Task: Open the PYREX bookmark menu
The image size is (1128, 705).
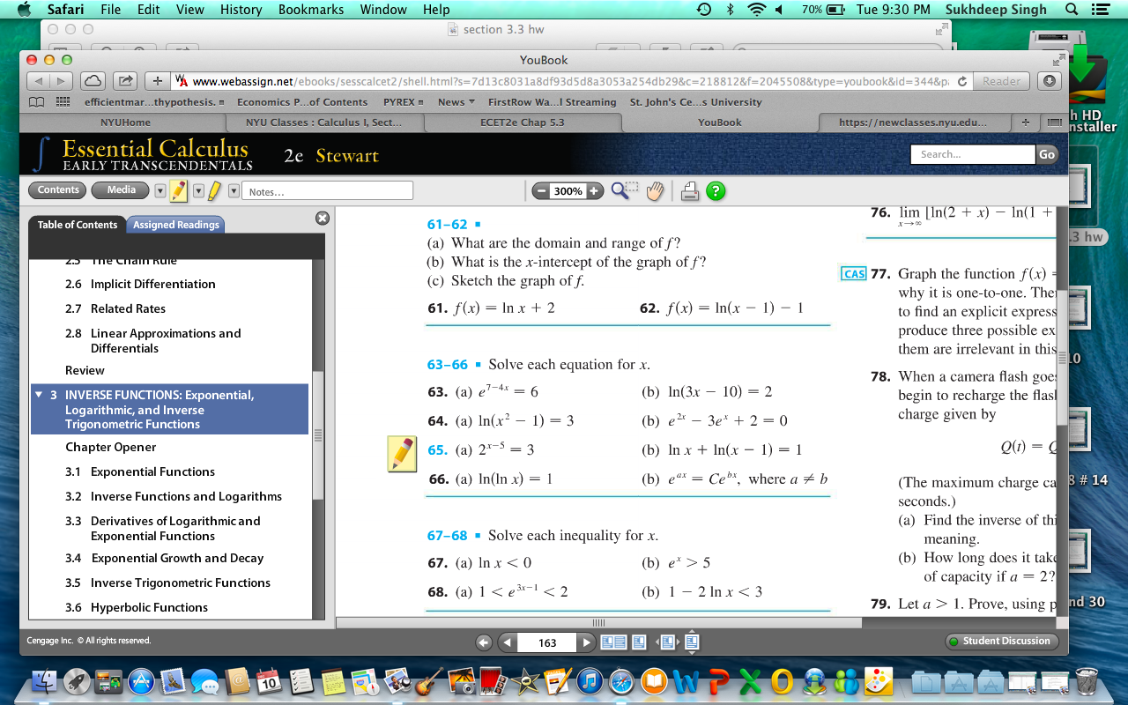Action: coord(403,102)
